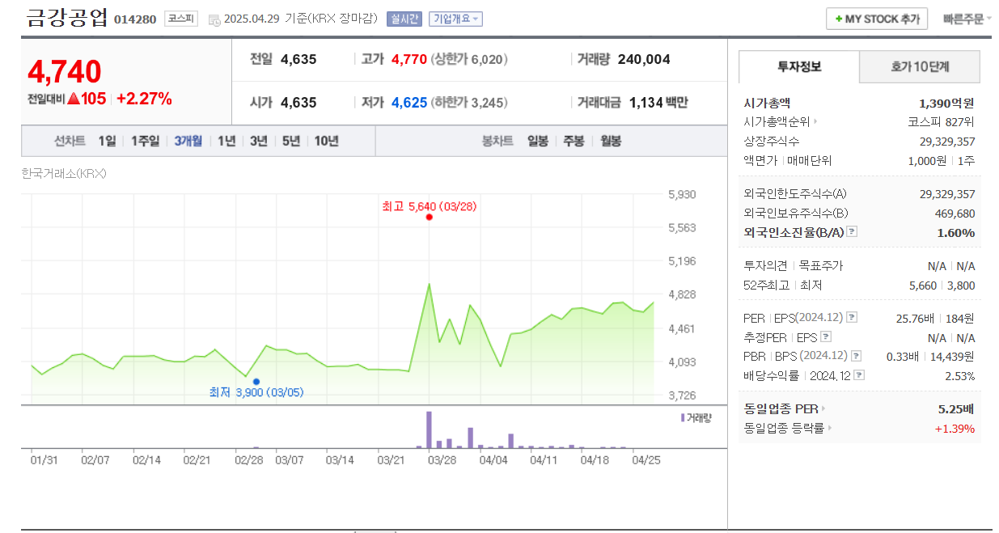999x533 pixels.
Task: Click arrow next to 시가총액순위
Action: click(x=815, y=122)
